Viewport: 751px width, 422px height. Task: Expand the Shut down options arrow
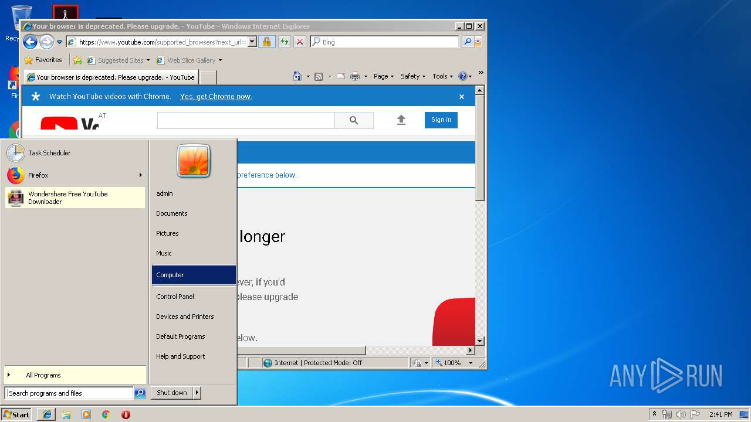click(x=197, y=393)
